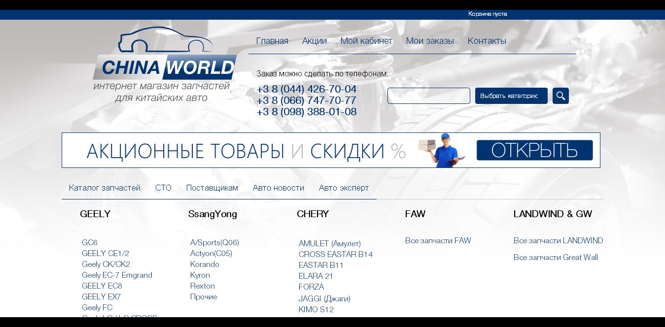Open the GEELY brand heading
Image resolution: width=665 pixels, height=327 pixels.
pyautogui.click(x=95, y=214)
